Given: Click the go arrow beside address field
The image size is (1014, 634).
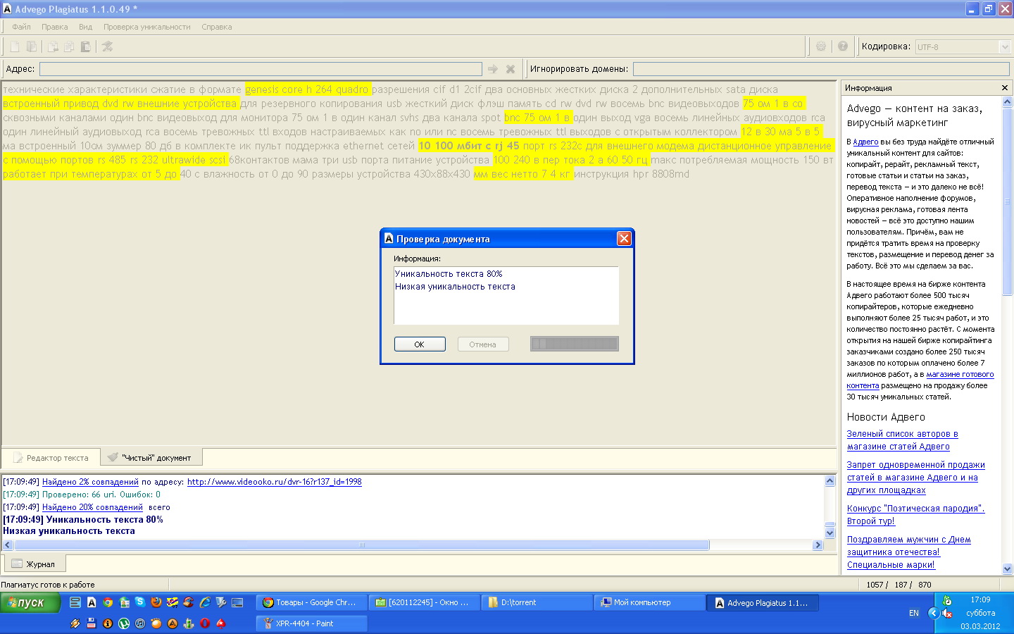Looking at the screenshot, I should (x=493, y=69).
